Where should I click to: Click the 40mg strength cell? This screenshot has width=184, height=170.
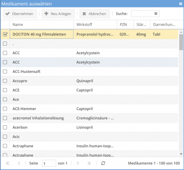[x=142, y=34]
